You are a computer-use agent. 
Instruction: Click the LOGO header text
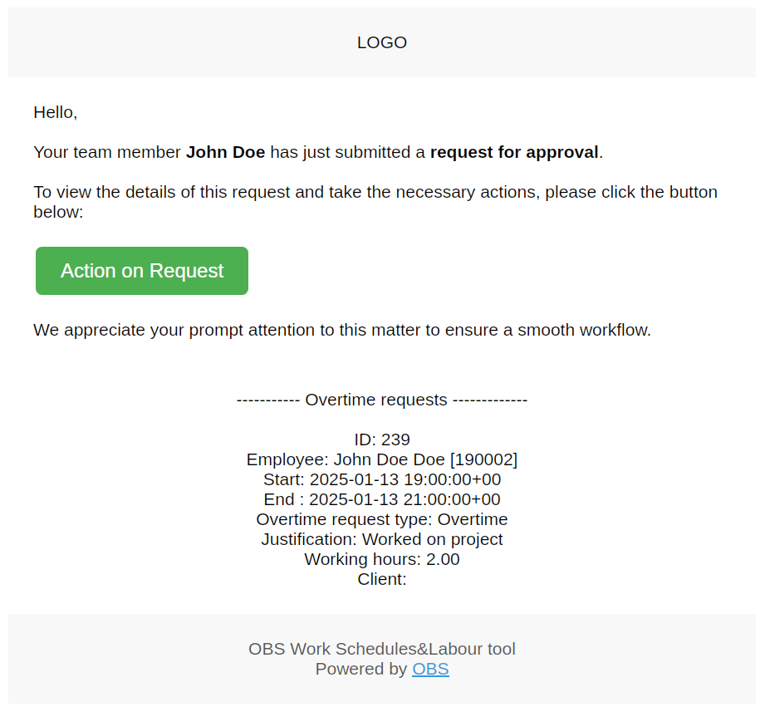(x=382, y=42)
